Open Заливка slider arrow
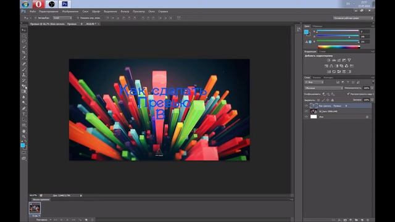Screen dimensions: 395x222 point(372,100)
